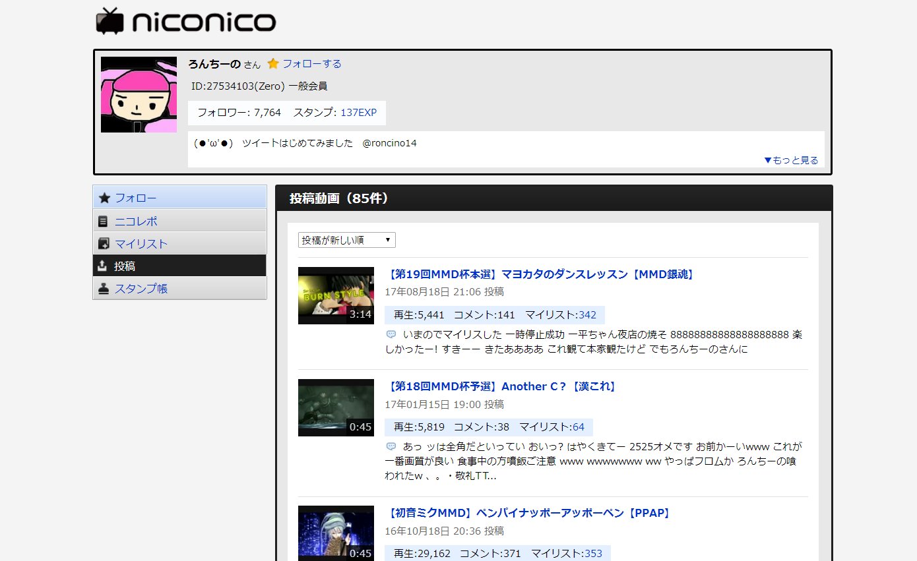This screenshot has height=561, width=917.
Task: Click the stamp icon beside スタンプ帳
Action: pyautogui.click(x=104, y=289)
